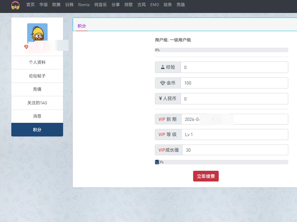Screen dimensions: 297x222
Task: Open 找歌 in the top navigation
Action: (x=129, y=5)
